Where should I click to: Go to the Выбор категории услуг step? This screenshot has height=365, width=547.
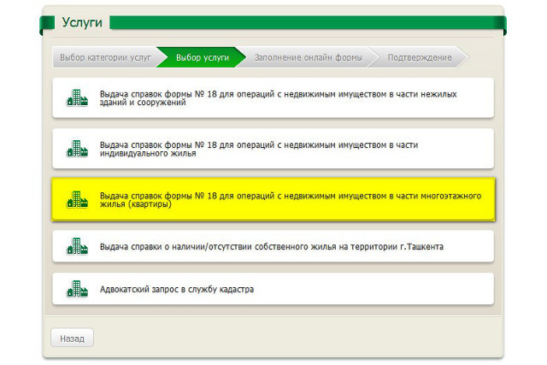(x=104, y=57)
